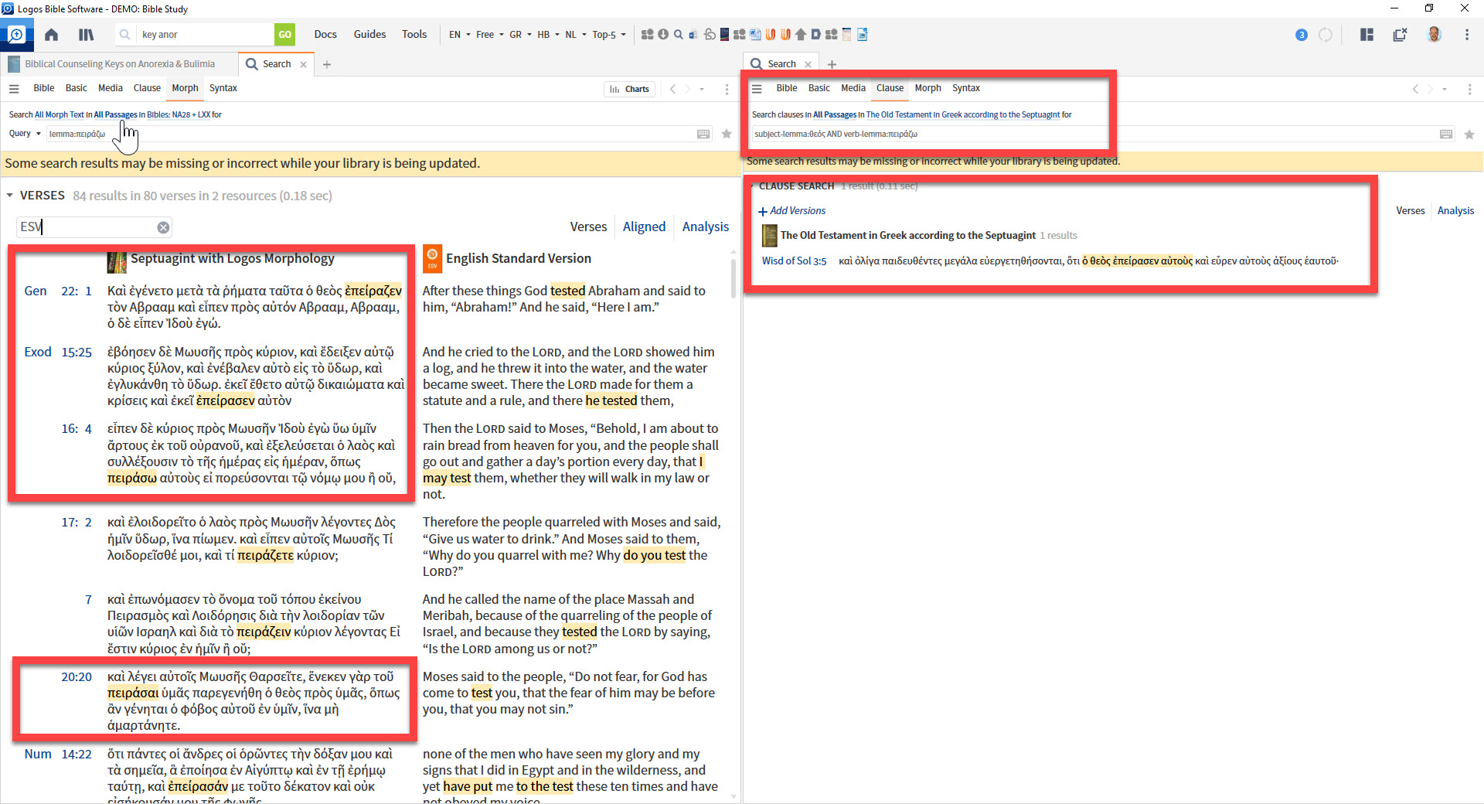Click the letter D shortcut icon
The height and width of the screenshot is (804, 1484).
tap(815, 34)
